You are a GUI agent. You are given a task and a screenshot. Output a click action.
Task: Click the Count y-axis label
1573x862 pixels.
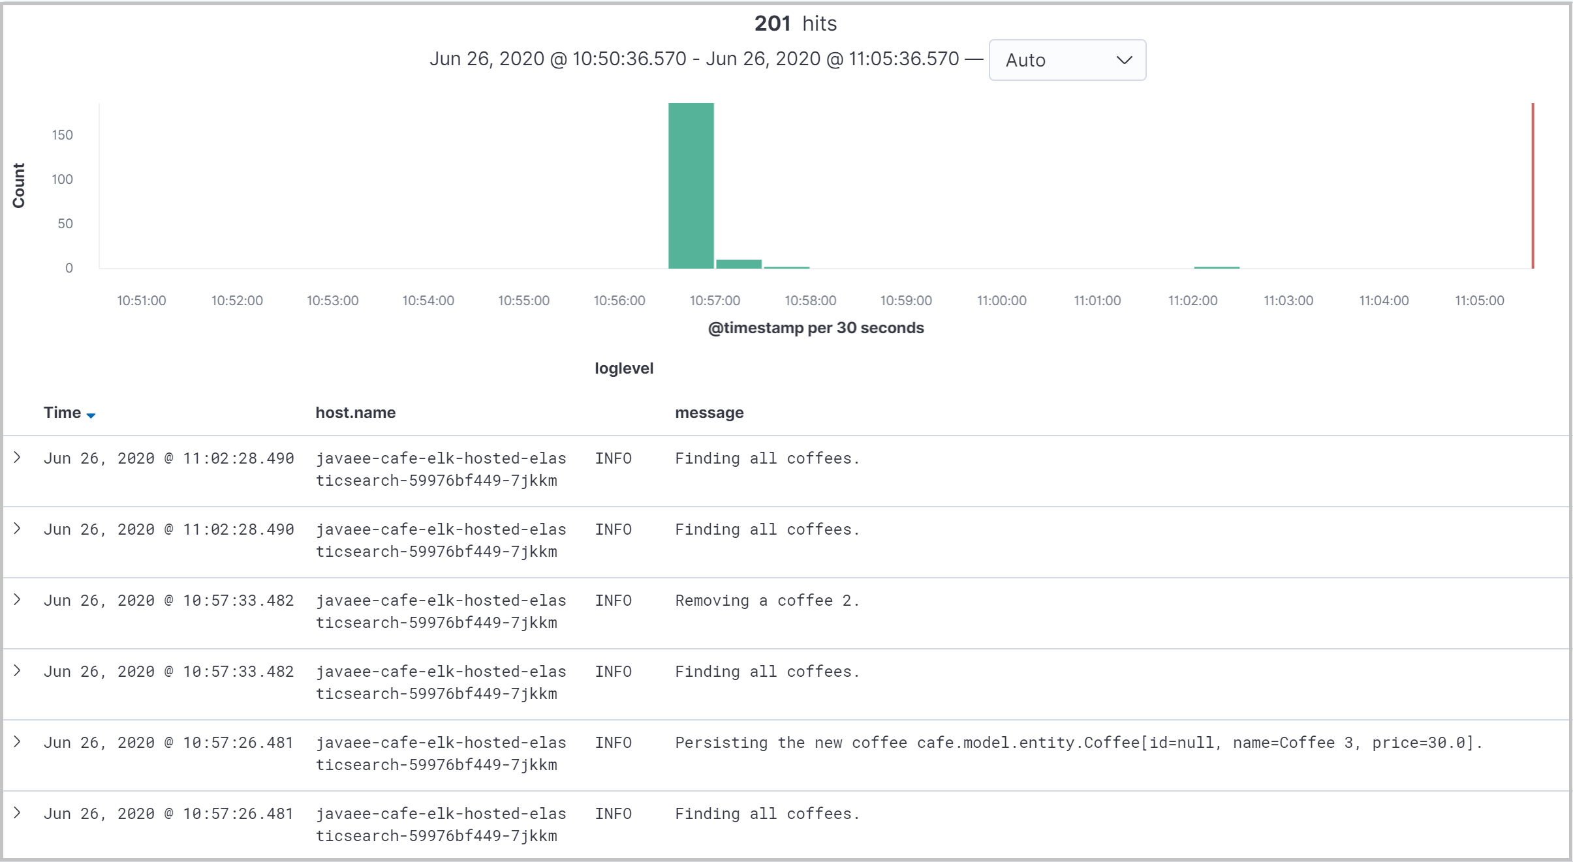click(18, 186)
